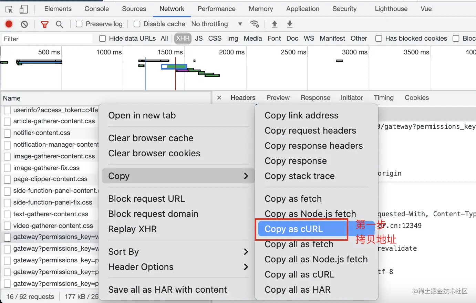476x303 pixels.
Task: Filter by XHR request type
Action: 183,39
